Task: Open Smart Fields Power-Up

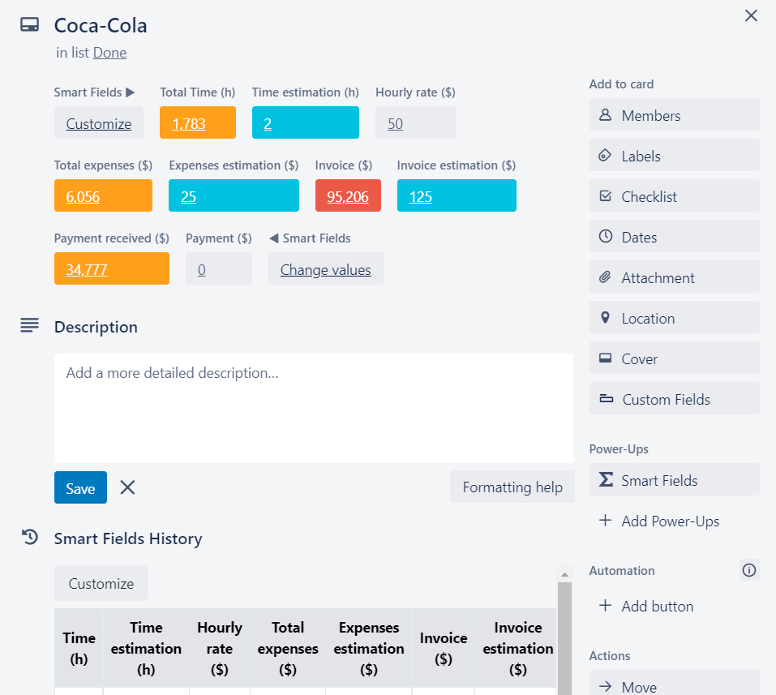Action: (674, 480)
